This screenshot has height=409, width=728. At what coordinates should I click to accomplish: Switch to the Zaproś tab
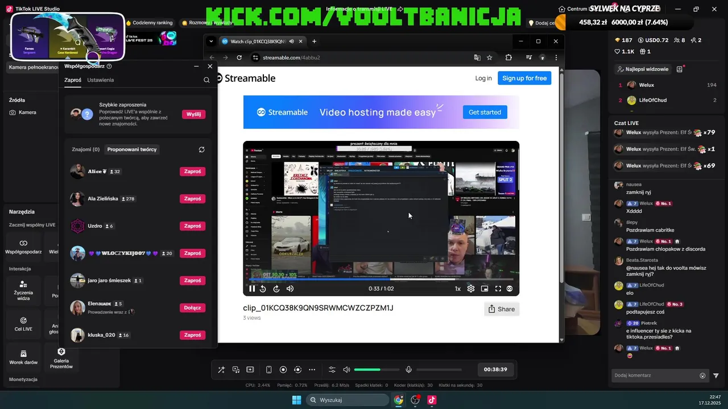click(x=73, y=80)
